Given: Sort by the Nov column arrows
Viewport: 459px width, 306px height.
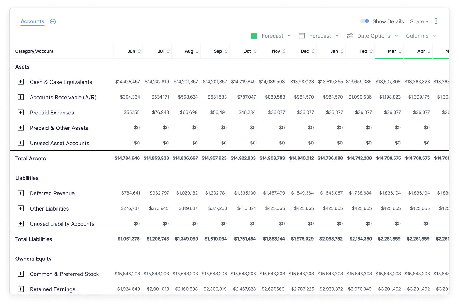Looking at the screenshot, I should pos(284,51).
